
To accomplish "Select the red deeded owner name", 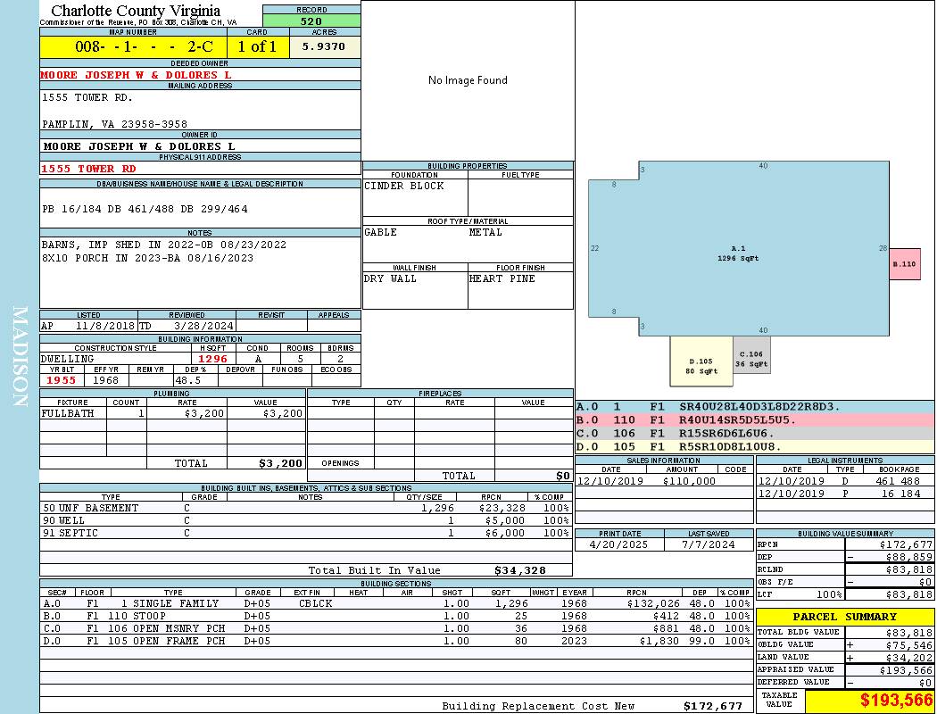I will 136,75.
